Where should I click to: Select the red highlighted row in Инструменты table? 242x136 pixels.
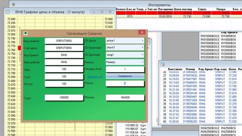pos(179,13)
